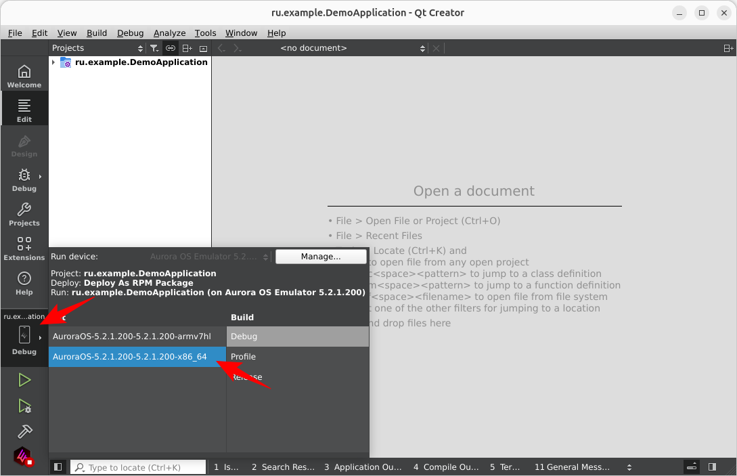The width and height of the screenshot is (737, 476).
Task: Filter the Projects tree
Action: 154,48
